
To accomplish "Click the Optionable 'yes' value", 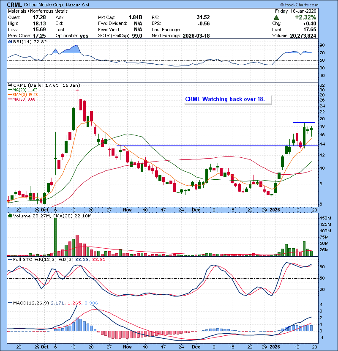I will (84, 36).
